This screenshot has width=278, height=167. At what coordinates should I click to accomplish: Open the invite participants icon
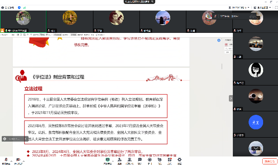(120, 161)
